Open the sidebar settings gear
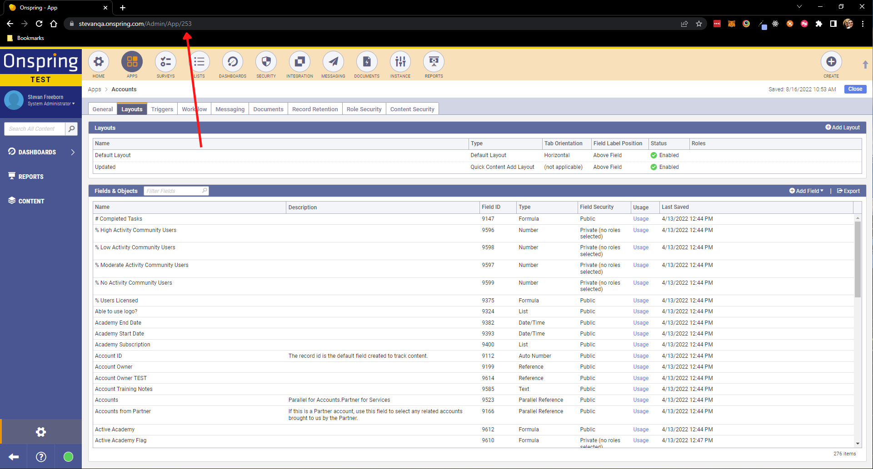The image size is (873, 469). point(41,432)
